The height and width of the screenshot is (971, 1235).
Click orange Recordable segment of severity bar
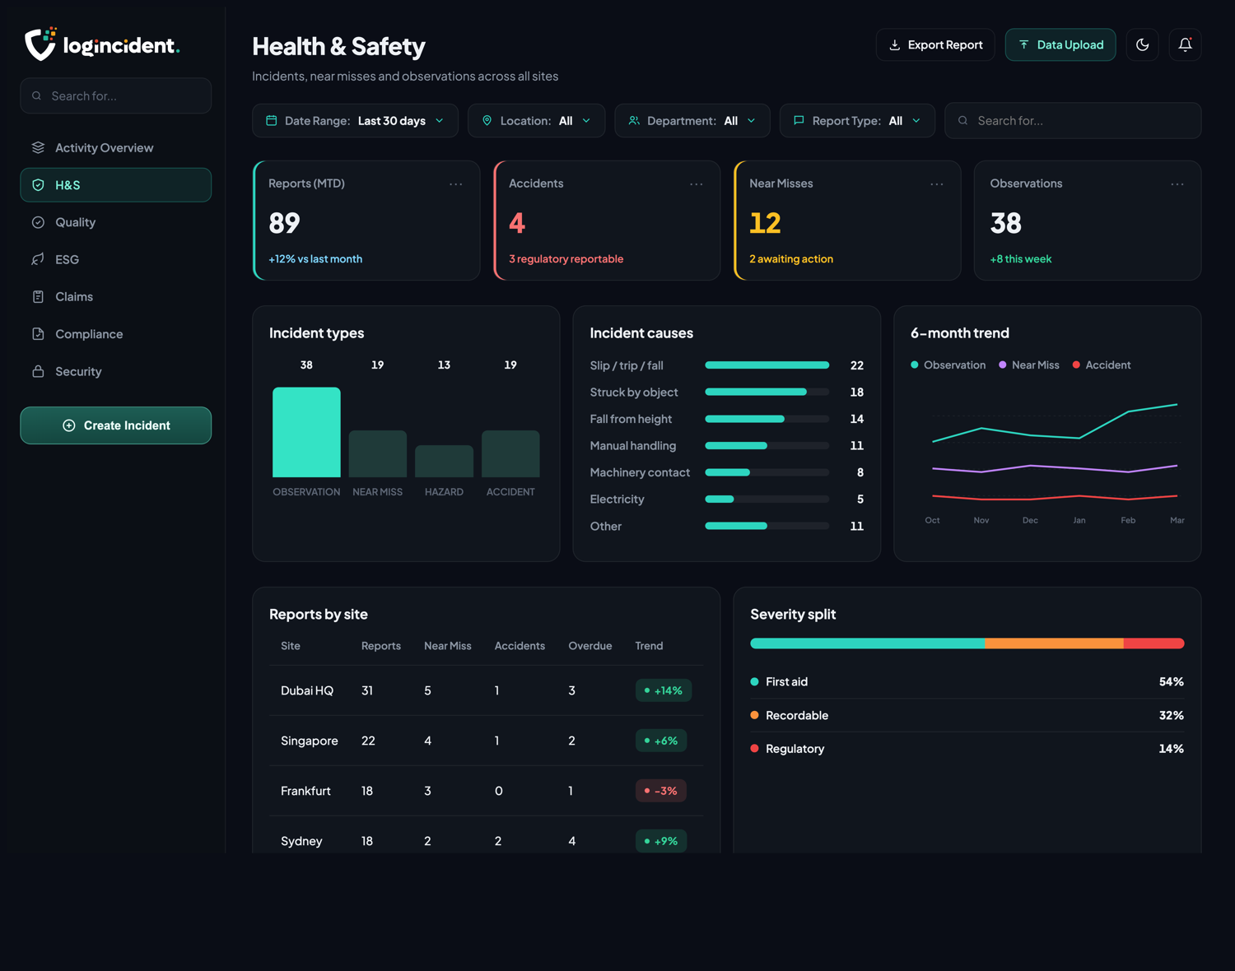(x=1055, y=643)
